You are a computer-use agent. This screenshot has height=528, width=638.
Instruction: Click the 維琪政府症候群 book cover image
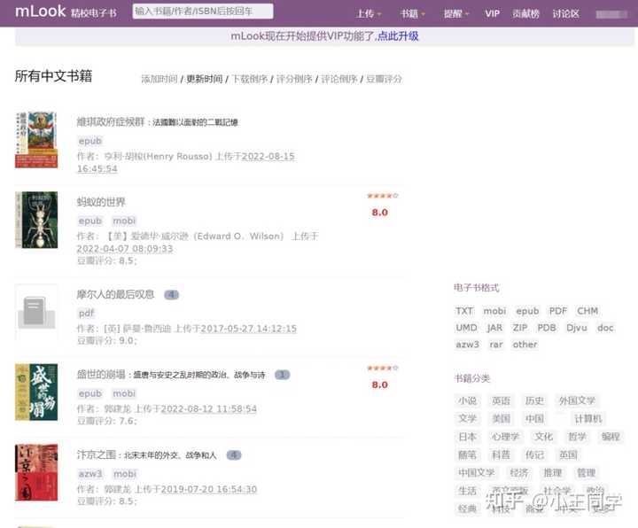click(x=36, y=139)
